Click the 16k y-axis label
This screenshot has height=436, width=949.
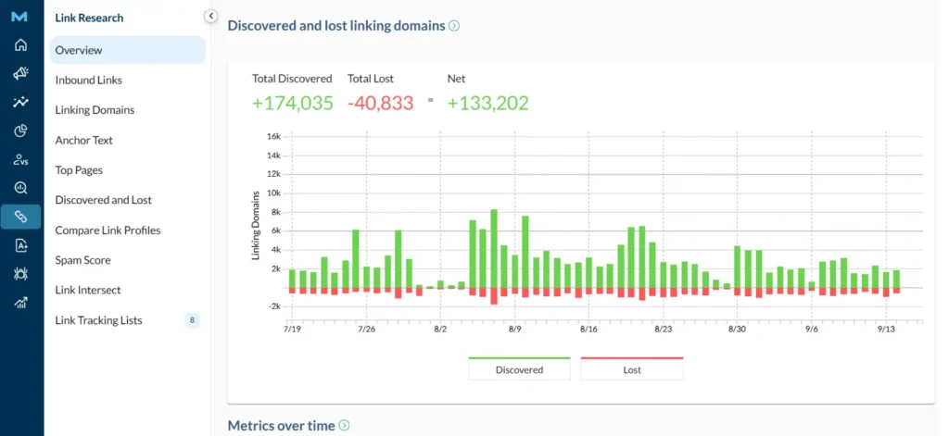tap(273, 137)
